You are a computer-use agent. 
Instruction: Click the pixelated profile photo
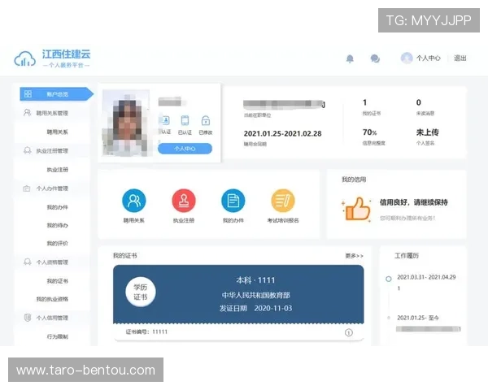pyautogui.click(x=126, y=123)
